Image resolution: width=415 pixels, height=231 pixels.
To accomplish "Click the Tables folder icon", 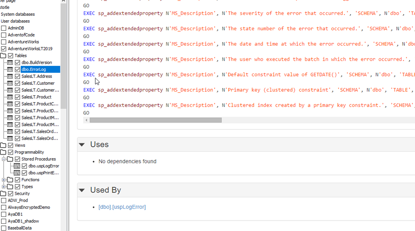I will click(3, 56).
